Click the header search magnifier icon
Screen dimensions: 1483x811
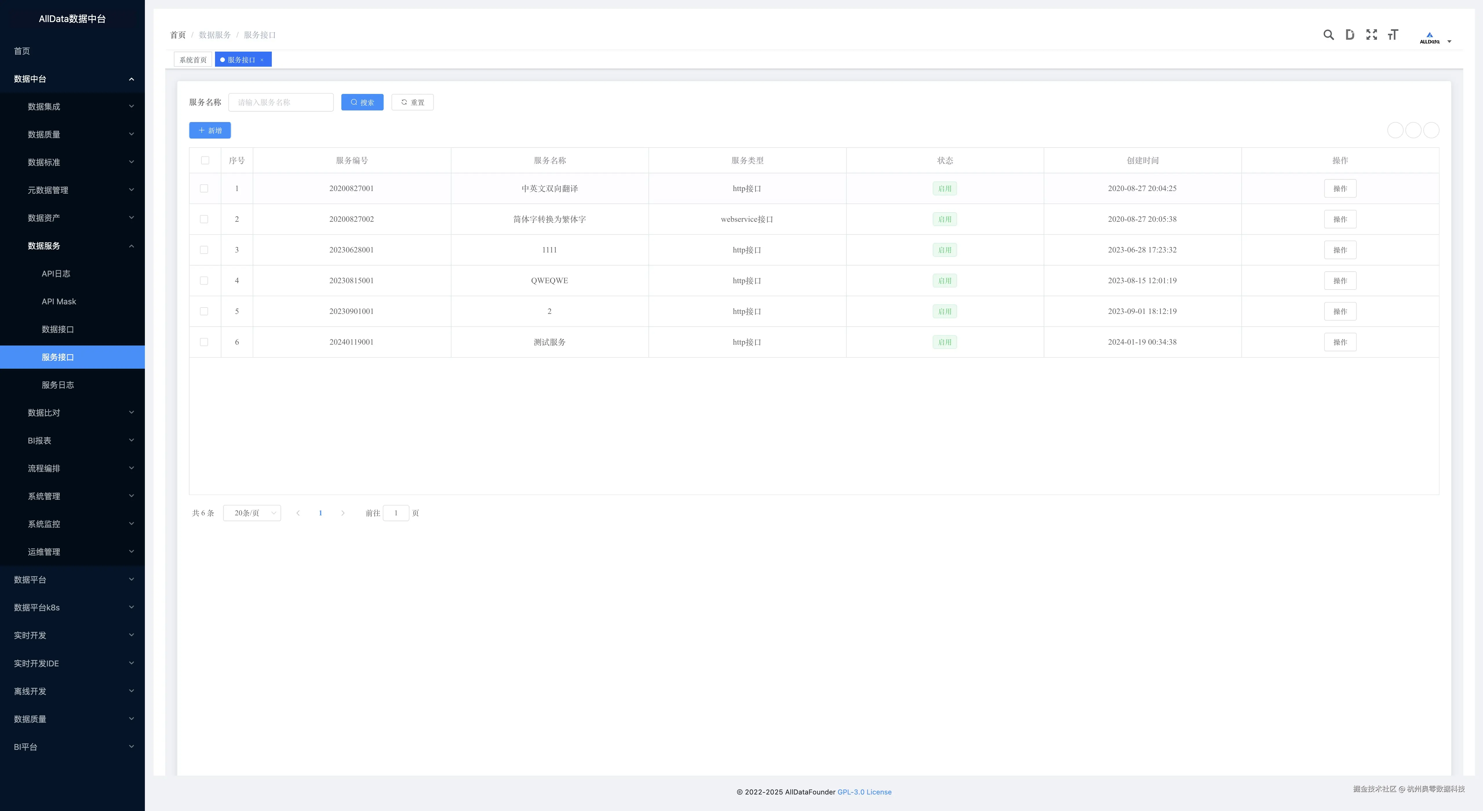point(1328,35)
